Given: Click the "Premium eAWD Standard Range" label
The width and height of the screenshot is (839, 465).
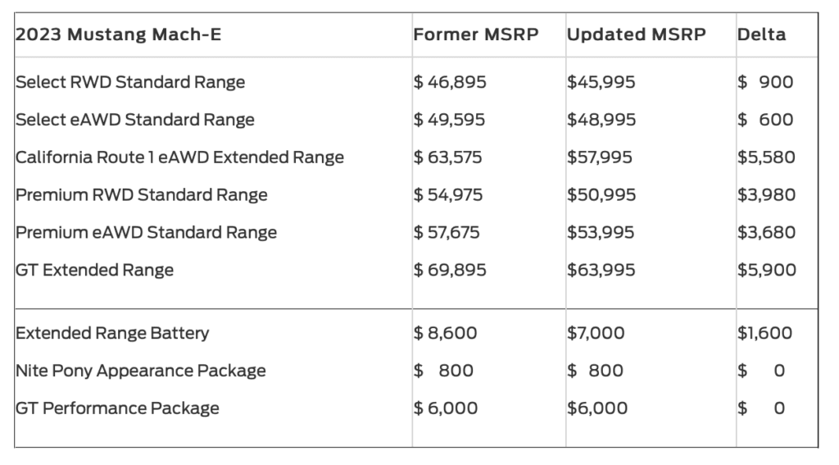Looking at the screenshot, I should tap(146, 232).
